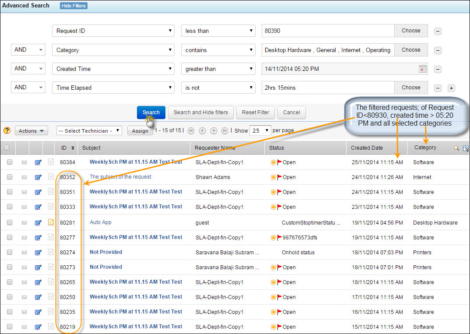
Task: Open notes icon for request 80333
Action: pyautogui.click(x=51, y=207)
